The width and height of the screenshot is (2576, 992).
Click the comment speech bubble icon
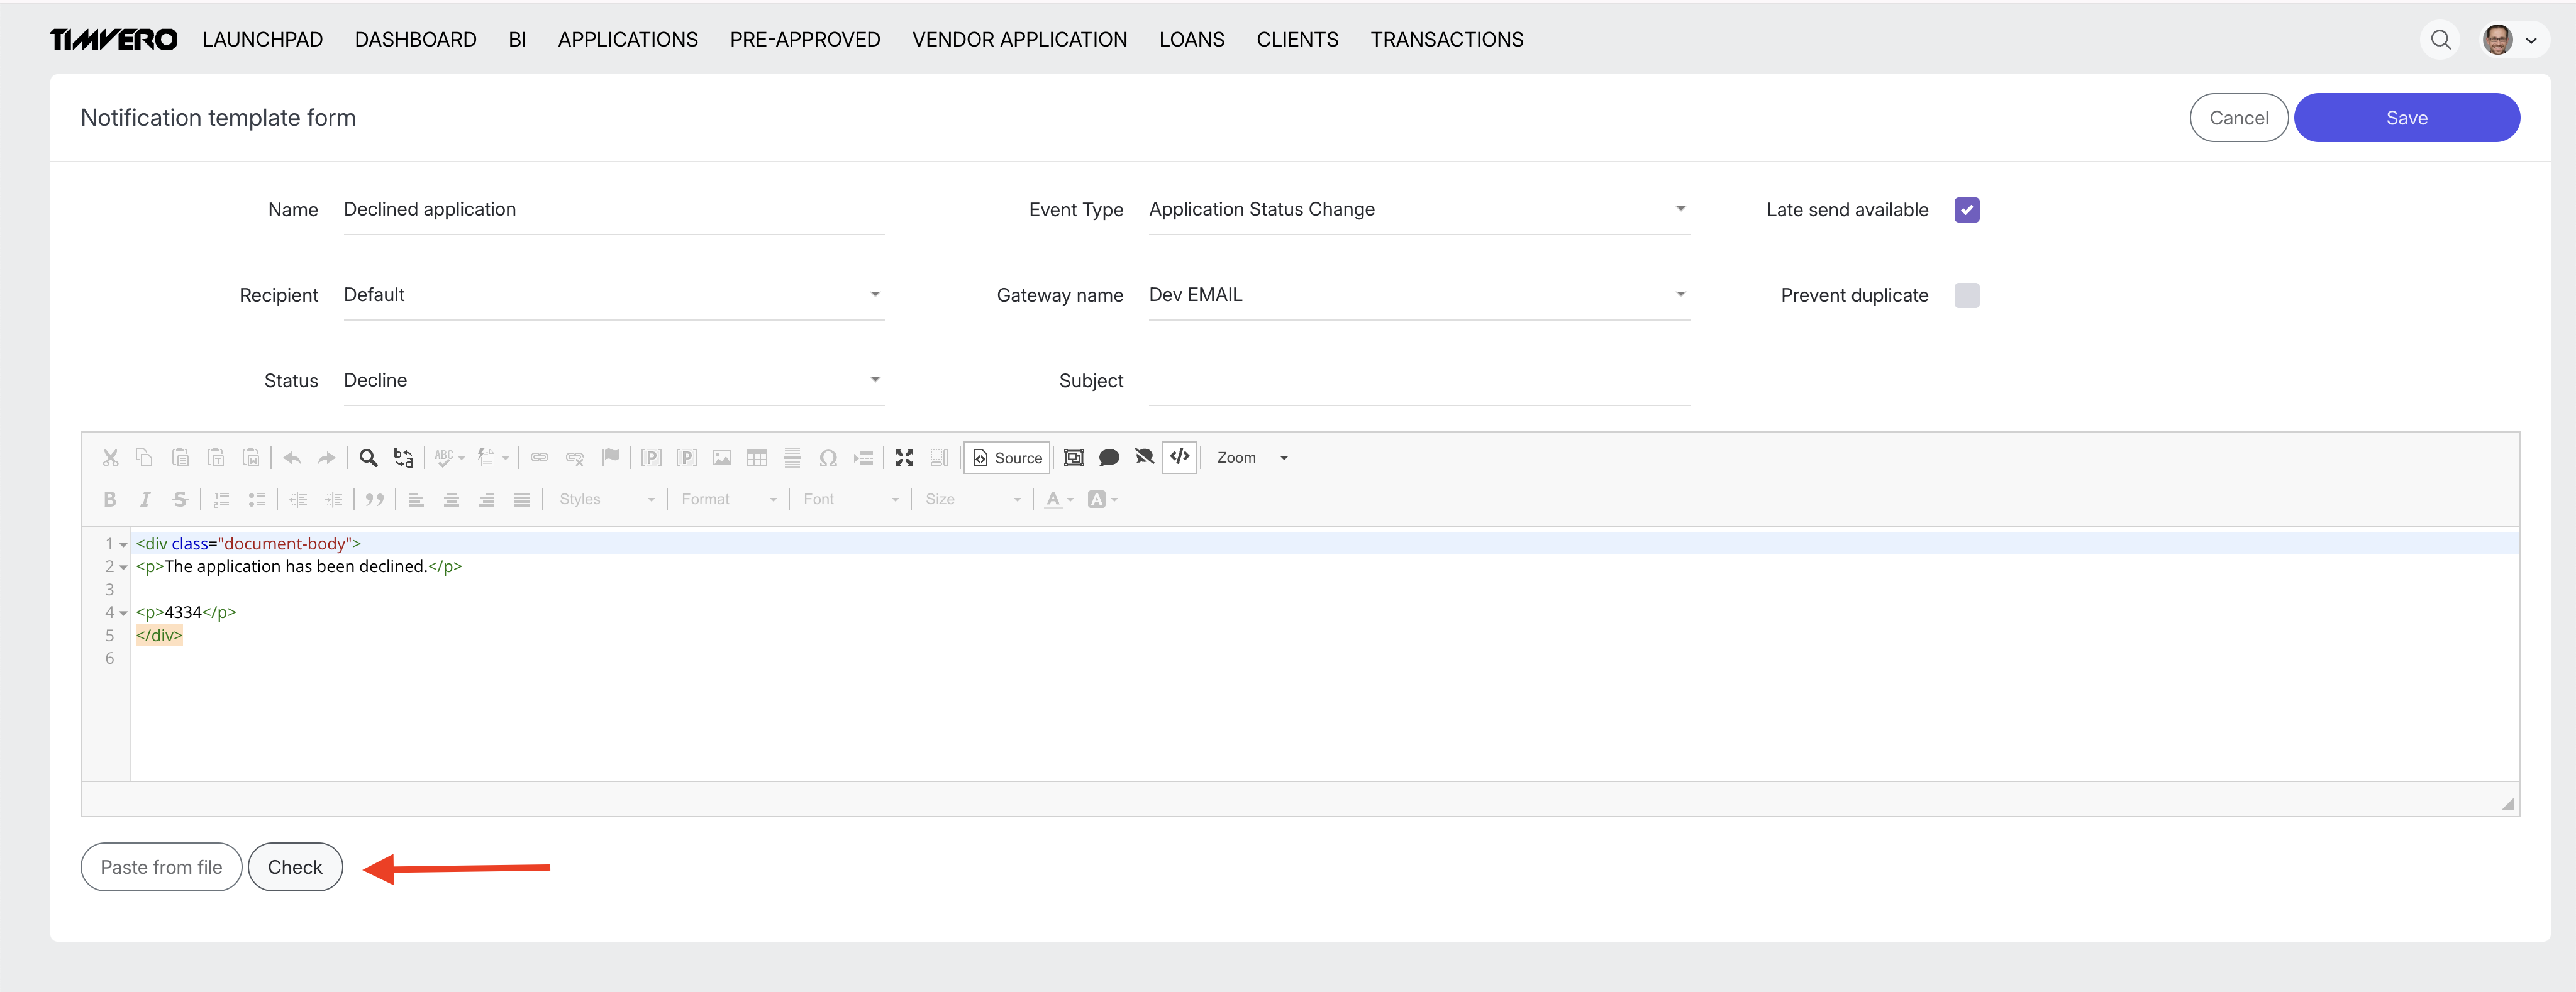pyautogui.click(x=1108, y=458)
